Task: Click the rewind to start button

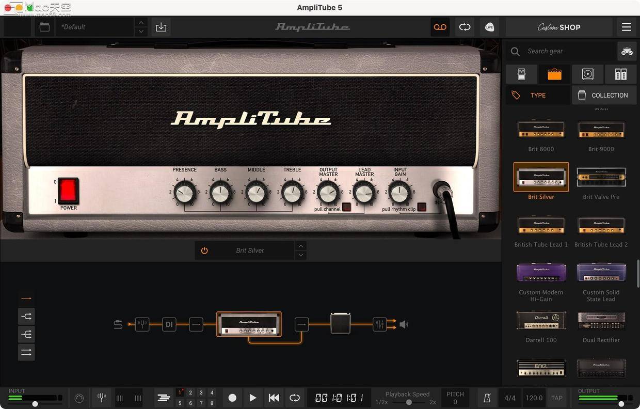Action: pos(274,398)
